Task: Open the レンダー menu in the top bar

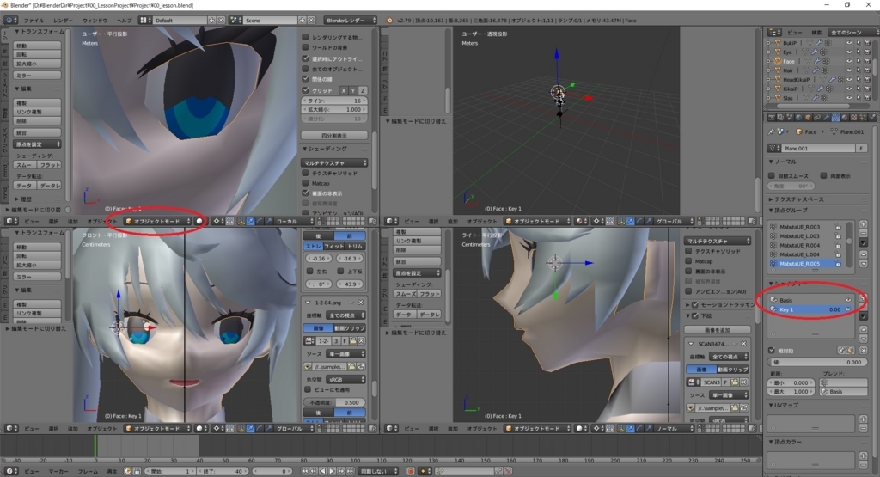Action: (x=63, y=21)
